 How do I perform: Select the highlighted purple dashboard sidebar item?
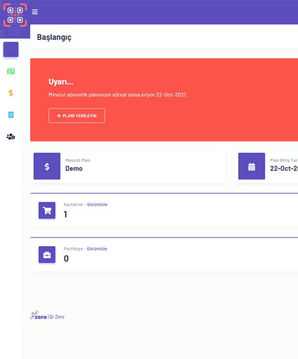[x=11, y=49]
